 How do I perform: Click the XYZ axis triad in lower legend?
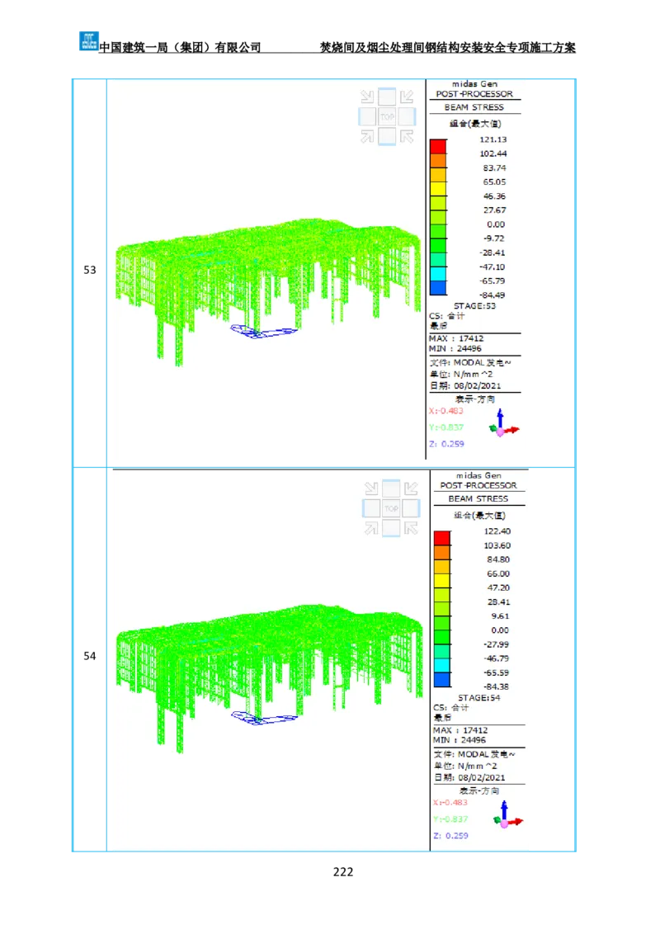pyautogui.click(x=507, y=815)
